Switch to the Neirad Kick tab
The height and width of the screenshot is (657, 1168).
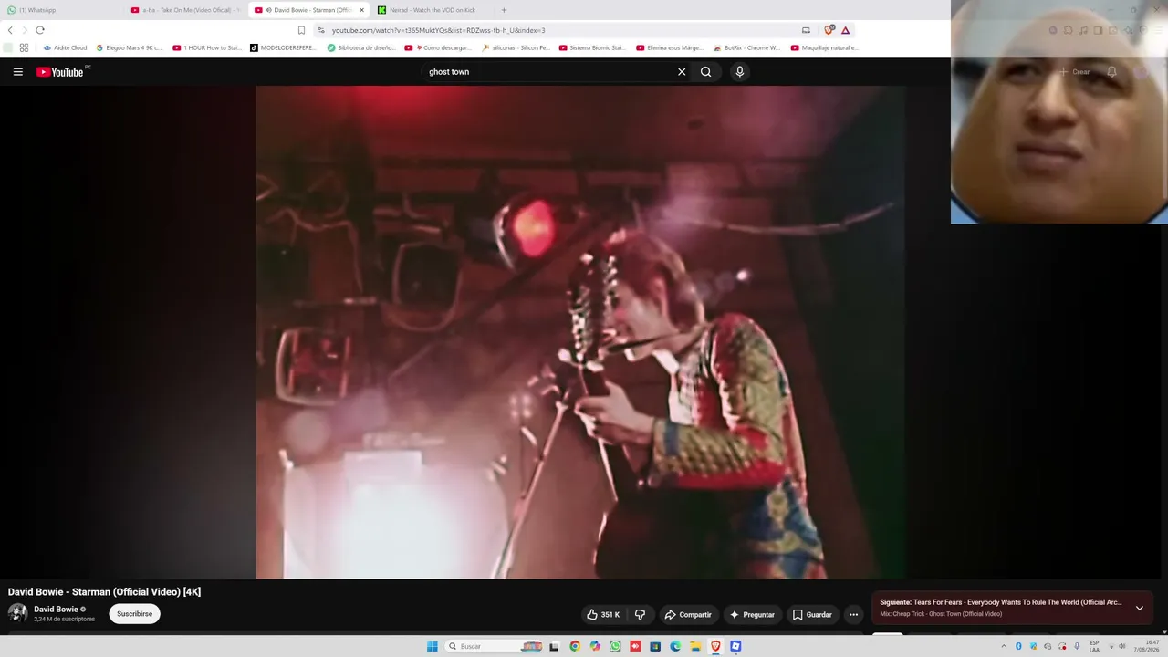coord(431,10)
